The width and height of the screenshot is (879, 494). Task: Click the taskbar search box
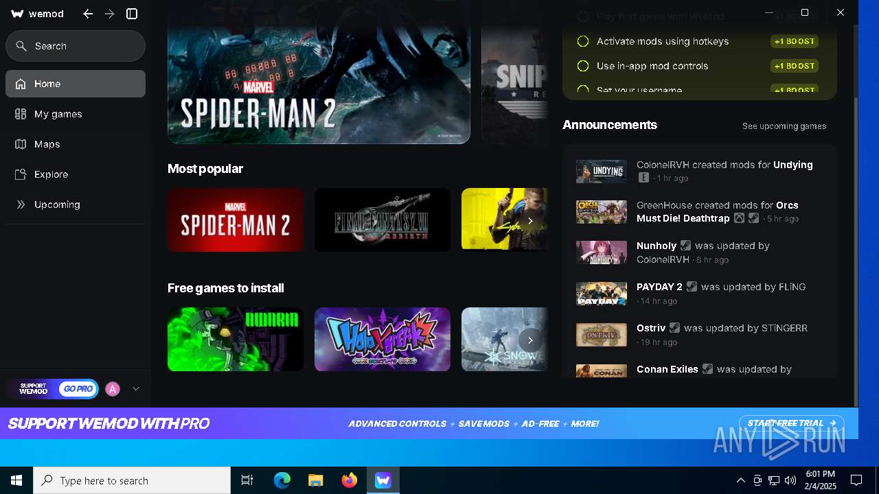point(132,480)
